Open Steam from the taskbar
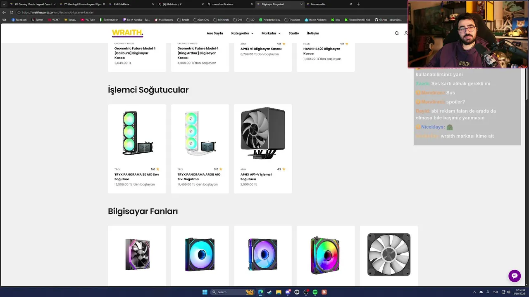The height and width of the screenshot is (297, 529). click(x=269, y=292)
